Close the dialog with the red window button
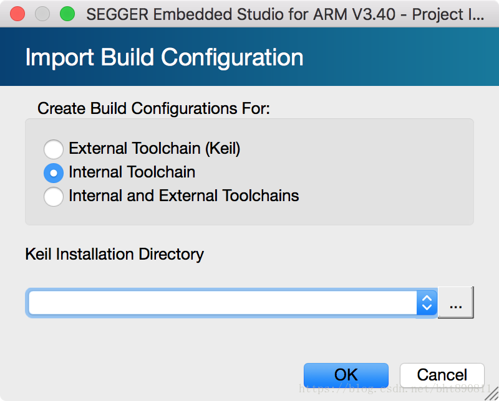Image resolution: width=499 pixels, height=401 pixels. [x=17, y=14]
